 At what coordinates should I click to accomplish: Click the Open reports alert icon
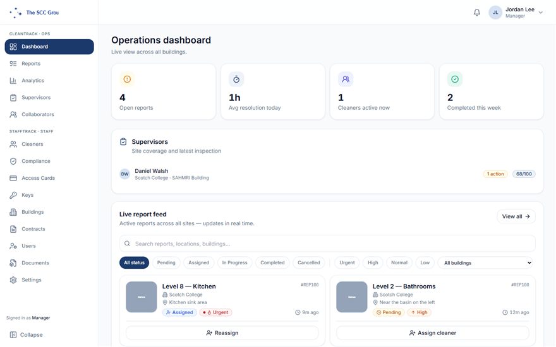point(127,79)
